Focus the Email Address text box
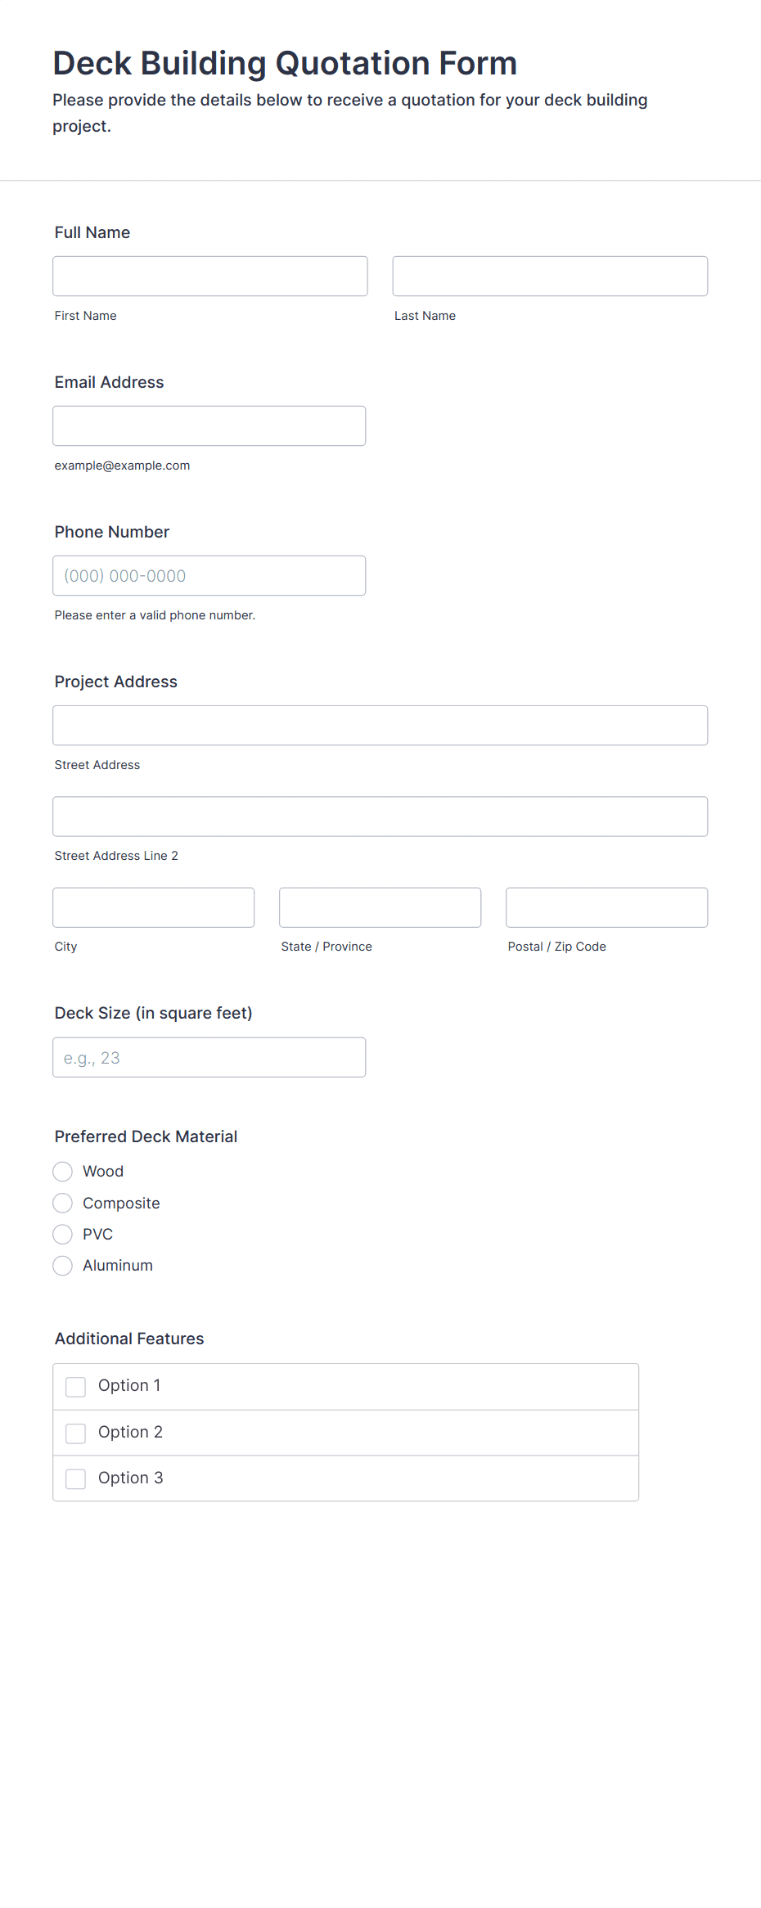The image size is (761, 1908). point(209,425)
